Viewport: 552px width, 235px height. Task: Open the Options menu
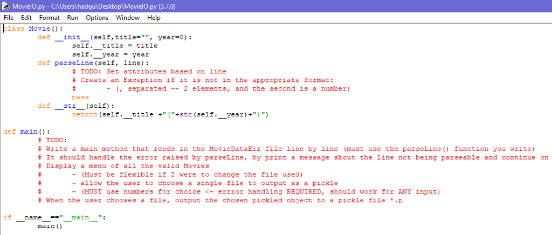click(97, 18)
